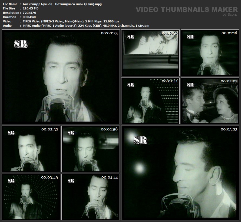Image resolution: width=241 pixels, height=222 pixels.
Task: Select the thumbnail stamped 00:01:16
Action: pyautogui.click(x=210, y=53)
